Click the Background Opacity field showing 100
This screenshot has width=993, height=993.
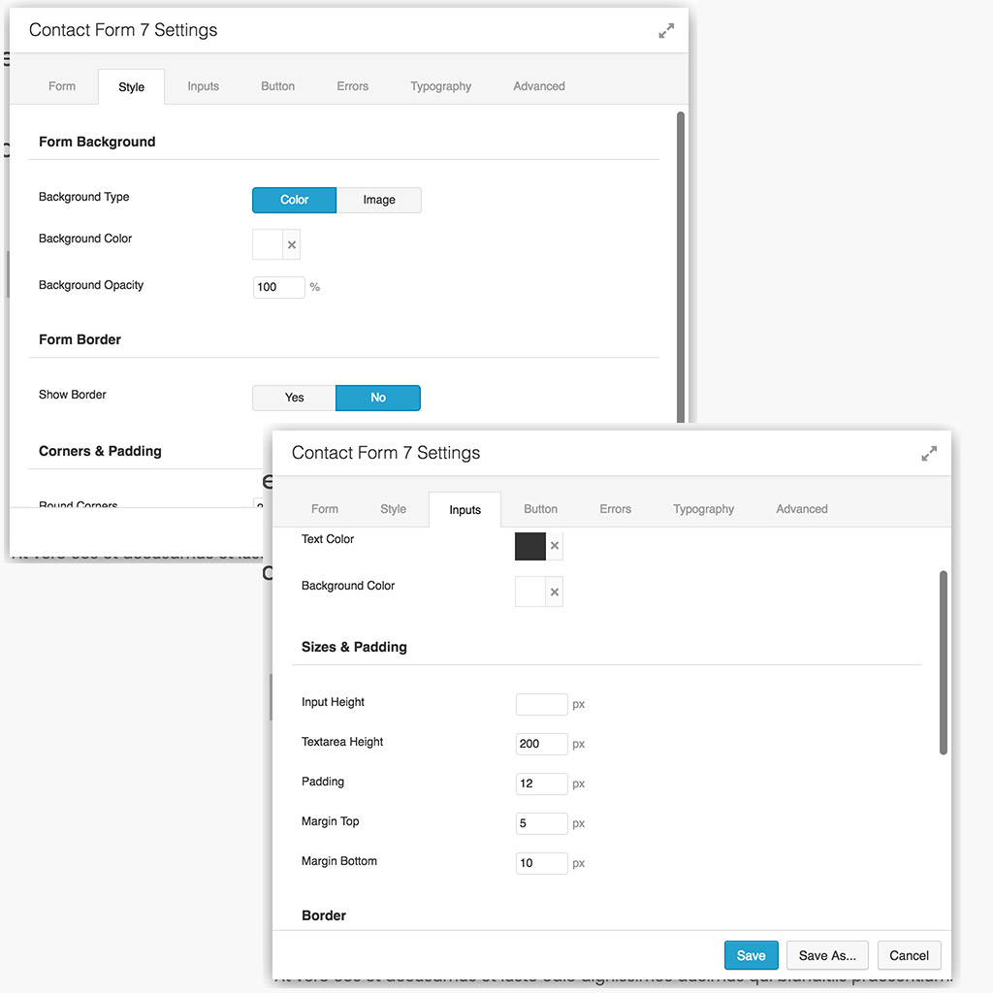278,287
